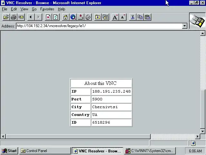Increase font size with large A icon
Image resolution: width=206 pixels, height=155 pixels.
tap(115, 17)
